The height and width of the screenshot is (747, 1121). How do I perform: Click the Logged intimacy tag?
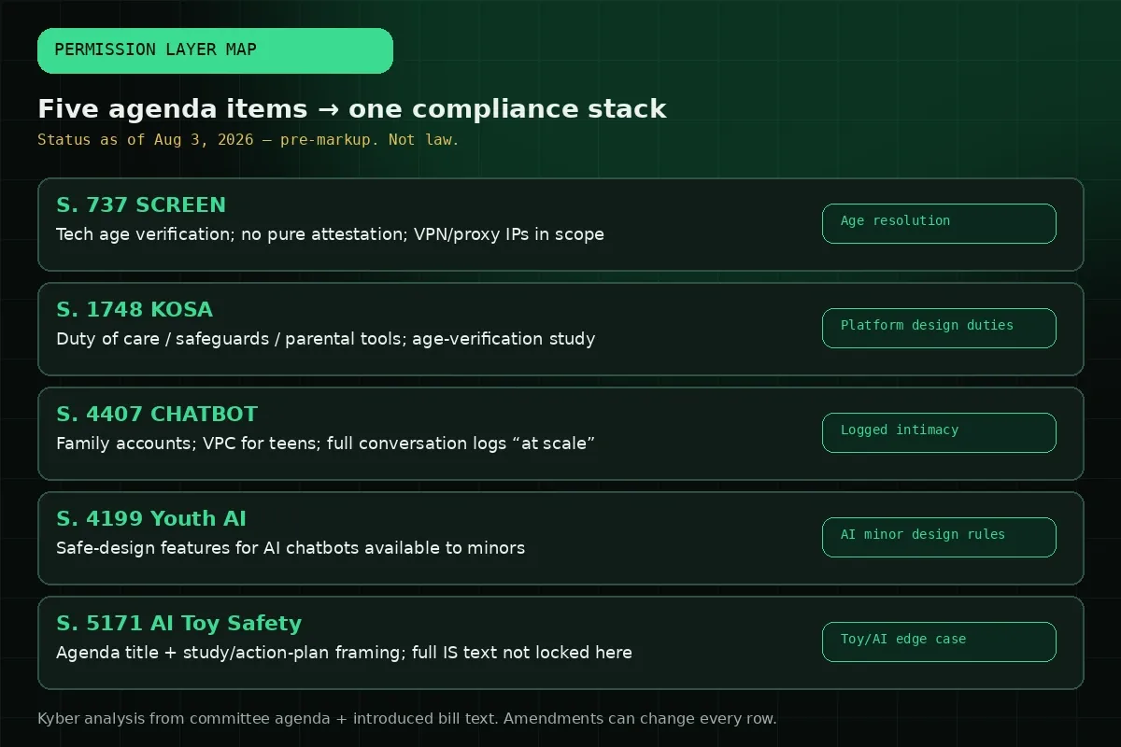939,432
